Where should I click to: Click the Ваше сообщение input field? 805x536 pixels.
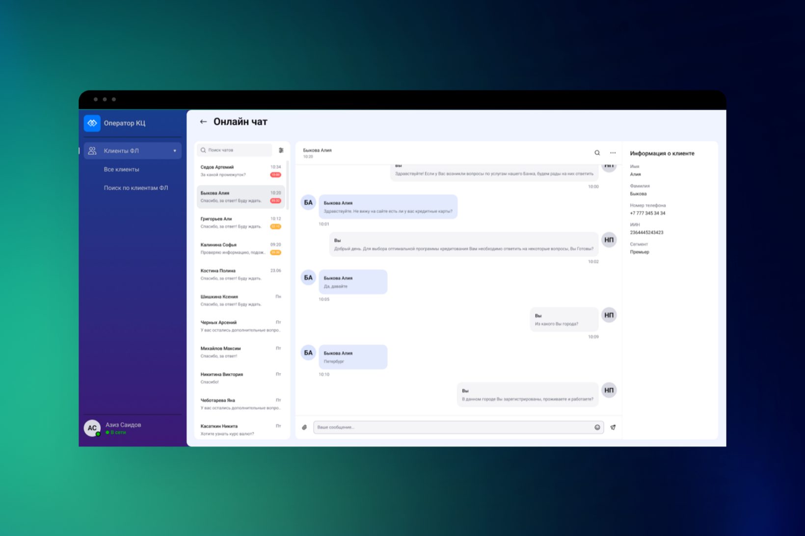[x=458, y=427]
